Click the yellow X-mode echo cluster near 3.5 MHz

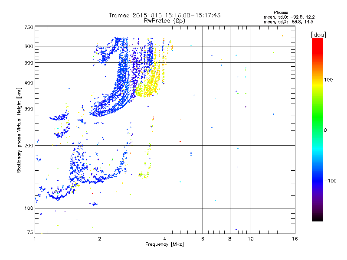click(x=147, y=88)
